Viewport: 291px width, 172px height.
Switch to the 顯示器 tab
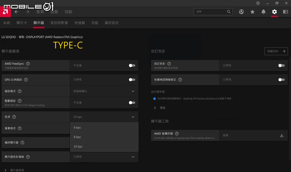pyautogui.click(x=38, y=23)
